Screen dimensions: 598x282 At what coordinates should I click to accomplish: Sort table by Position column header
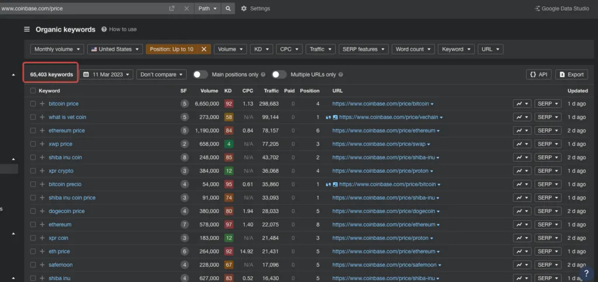tap(310, 90)
